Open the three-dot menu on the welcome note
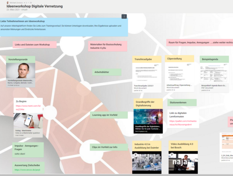Image resolution: width=233 pixels, height=176 pixels. tap(124, 16)
